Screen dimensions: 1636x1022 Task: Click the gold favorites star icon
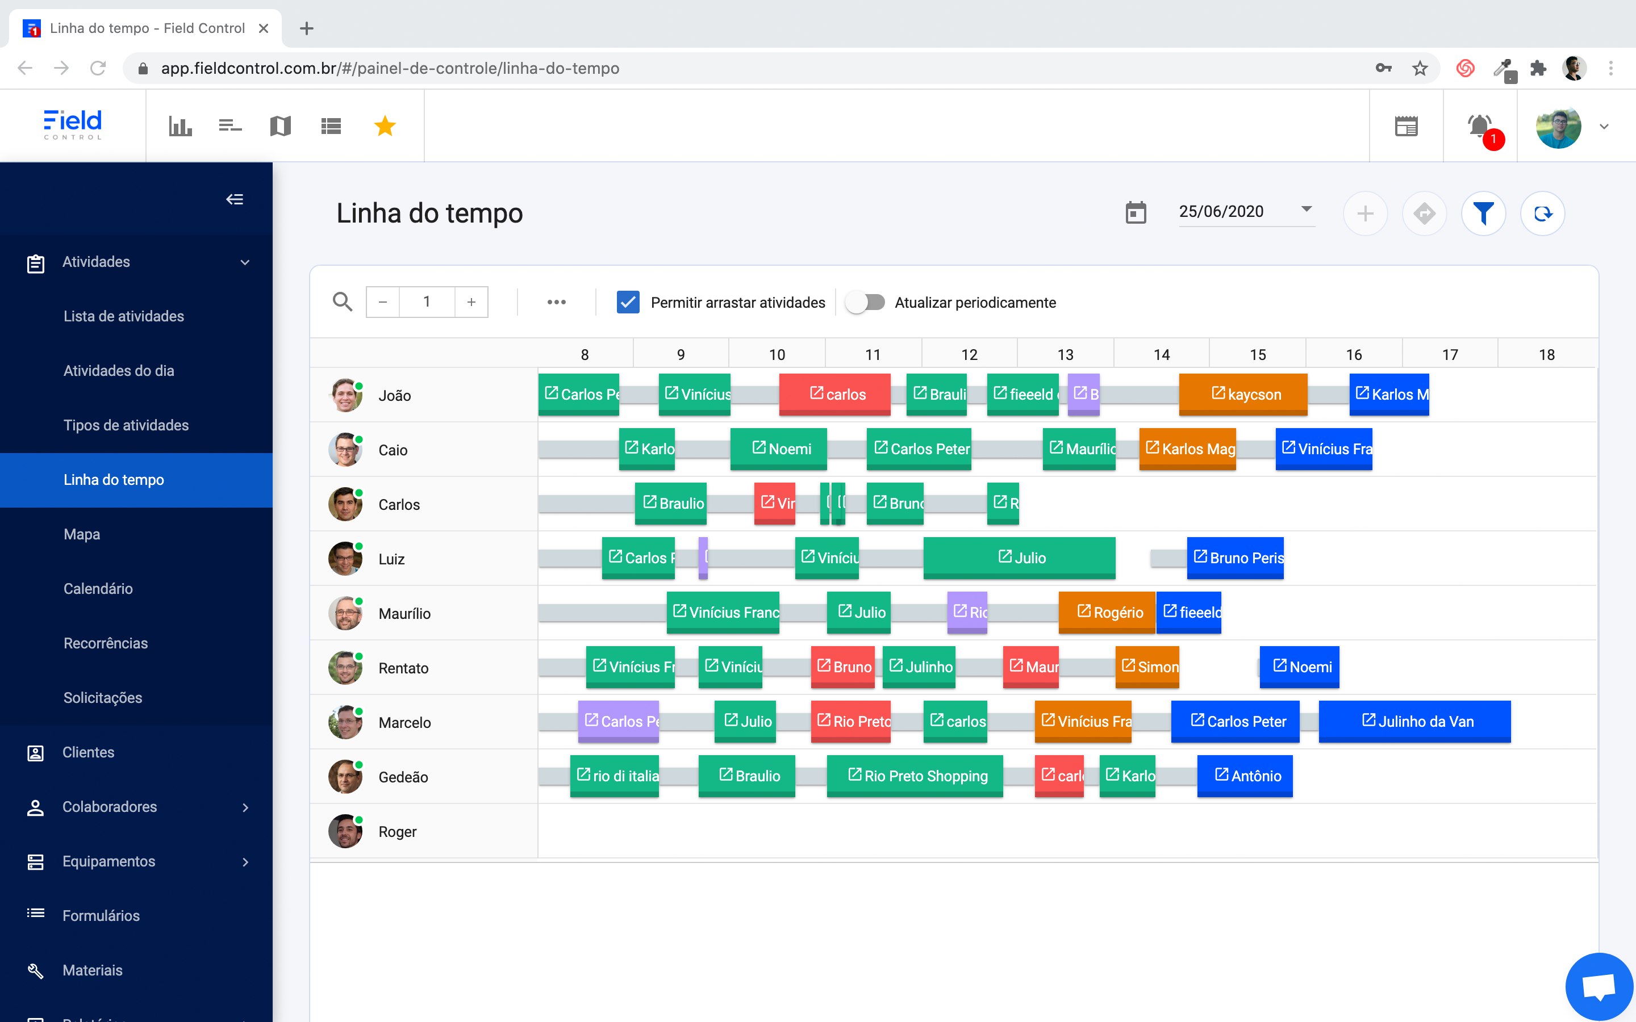[385, 125]
